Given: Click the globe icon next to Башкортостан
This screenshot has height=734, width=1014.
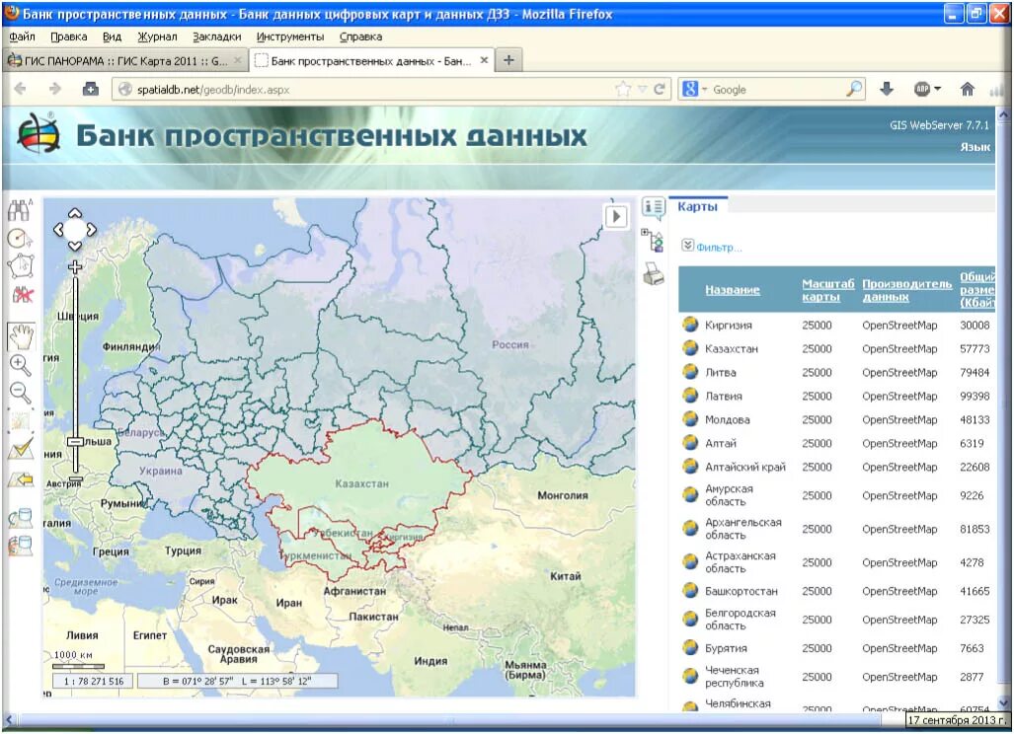Looking at the screenshot, I should 690,591.
